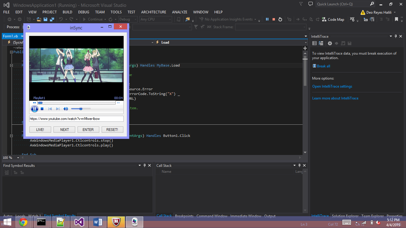Viewport: 406px width, 228px height.
Task: Click the Code Map button
Action: pos(333,19)
